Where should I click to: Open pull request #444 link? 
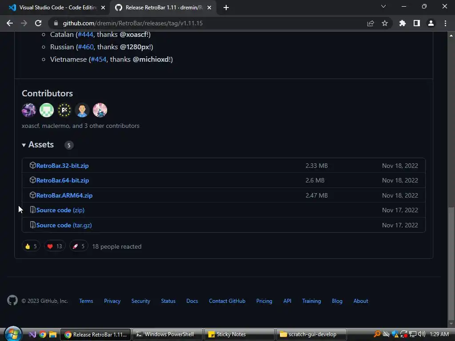(x=85, y=35)
